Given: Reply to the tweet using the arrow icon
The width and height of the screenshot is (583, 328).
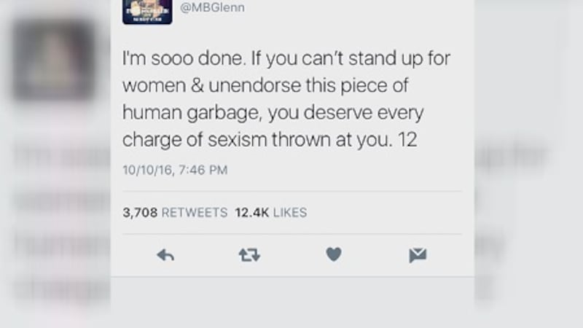Looking at the screenshot, I should [x=165, y=256].
